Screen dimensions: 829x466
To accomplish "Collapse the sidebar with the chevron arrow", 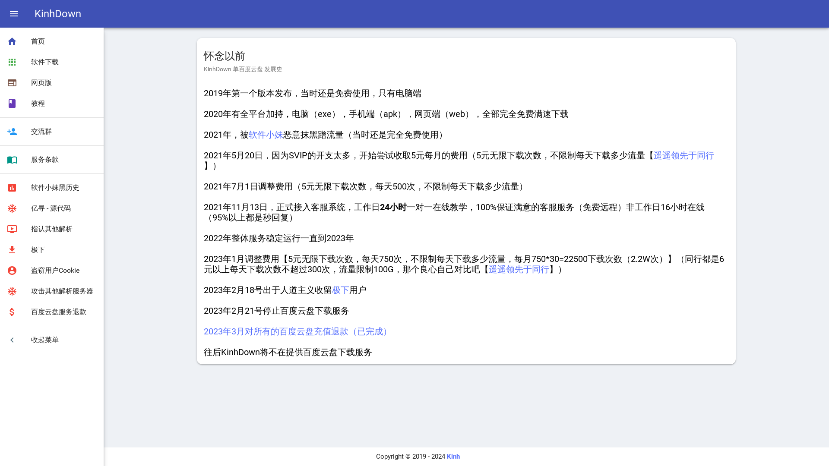I will pyautogui.click(x=12, y=340).
